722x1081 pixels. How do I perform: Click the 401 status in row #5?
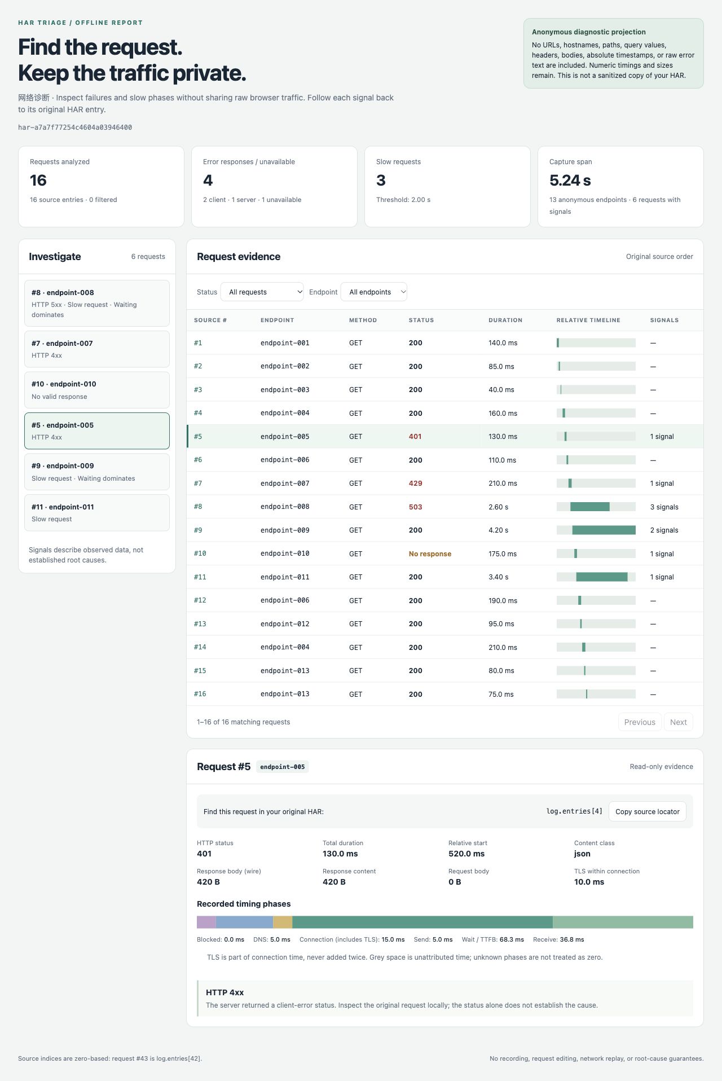415,437
